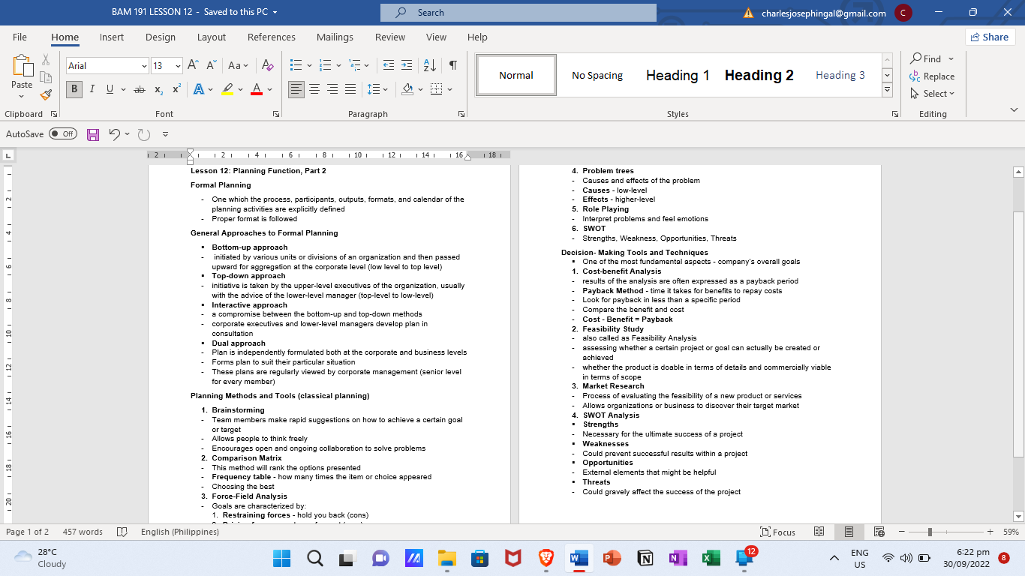Screen dimensions: 1025x576
Task: Expand the numbering library dropdown arrow
Action: [338, 66]
